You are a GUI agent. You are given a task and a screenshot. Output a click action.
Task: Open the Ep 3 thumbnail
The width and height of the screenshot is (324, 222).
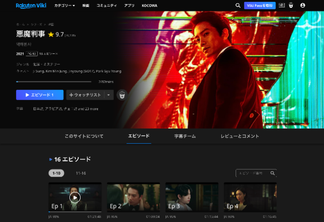click(192, 197)
